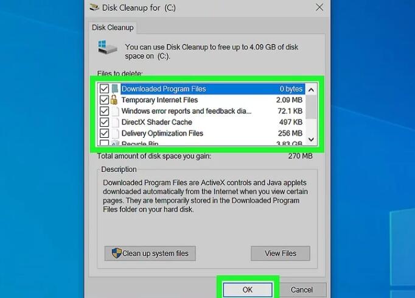Uncheck the Delivery Optimization Files checkbox
The height and width of the screenshot is (298, 415).
[x=104, y=133]
